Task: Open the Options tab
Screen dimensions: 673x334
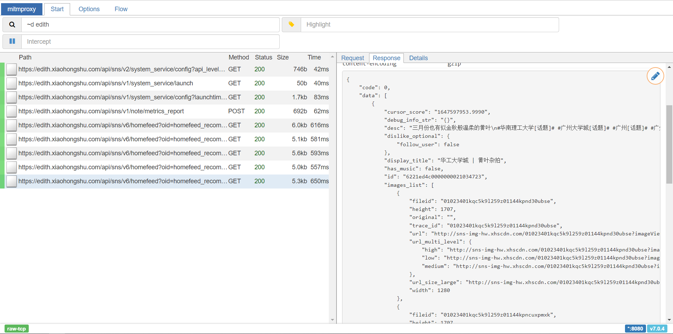Action: (x=89, y=9)
